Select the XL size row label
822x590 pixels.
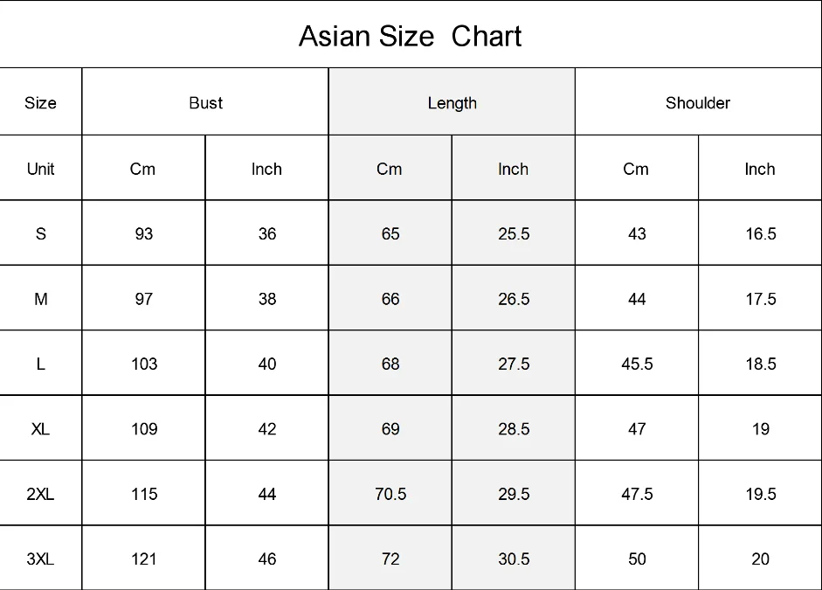(40, 429)
